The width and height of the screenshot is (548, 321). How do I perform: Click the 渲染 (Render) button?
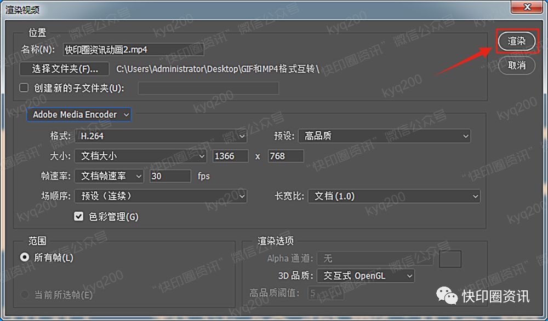point(517,41)
